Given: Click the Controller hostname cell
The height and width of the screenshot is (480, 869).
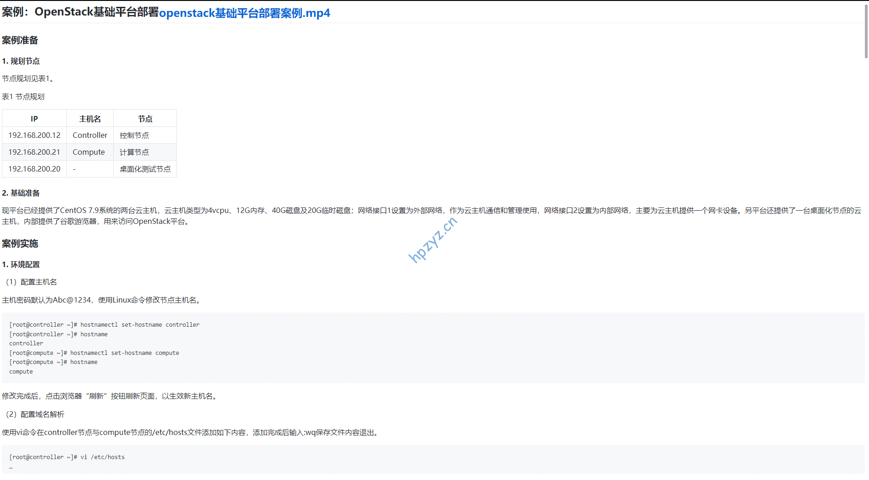Looking at the screenshot, I should (90, 136).
